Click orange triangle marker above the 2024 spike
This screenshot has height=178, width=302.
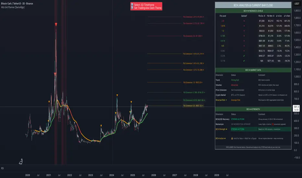pyautogui.click(x=117, y=95)
